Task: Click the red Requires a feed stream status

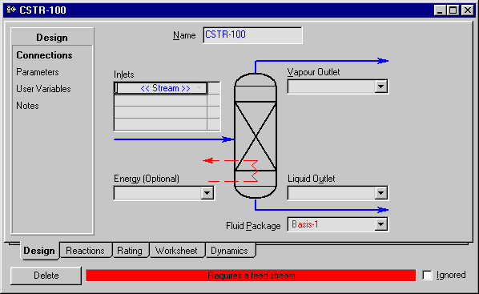Action: 251,276
